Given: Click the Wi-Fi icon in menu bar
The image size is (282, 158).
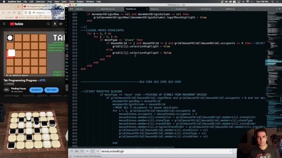Looking at the screenshot, I should click(x=248, y=2).
